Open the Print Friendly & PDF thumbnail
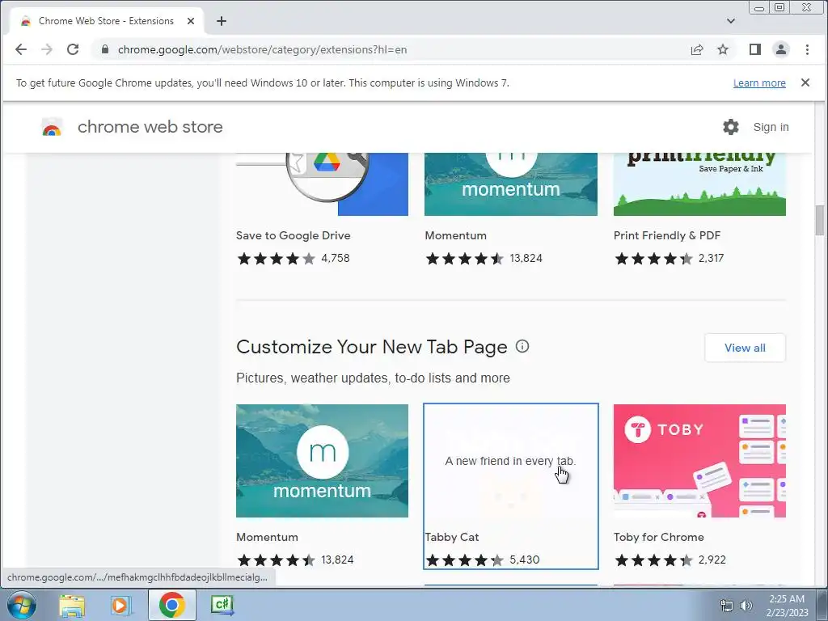This screenshot has width=828, height=621. (699, 184)
